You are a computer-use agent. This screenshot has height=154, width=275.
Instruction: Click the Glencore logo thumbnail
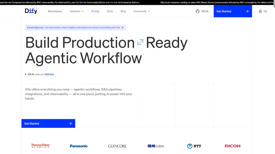coord(117,146)
